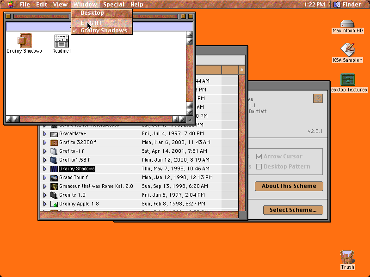
Task: Click the folder icon beside Granite 1.0
Action: [x=54, y=195]
